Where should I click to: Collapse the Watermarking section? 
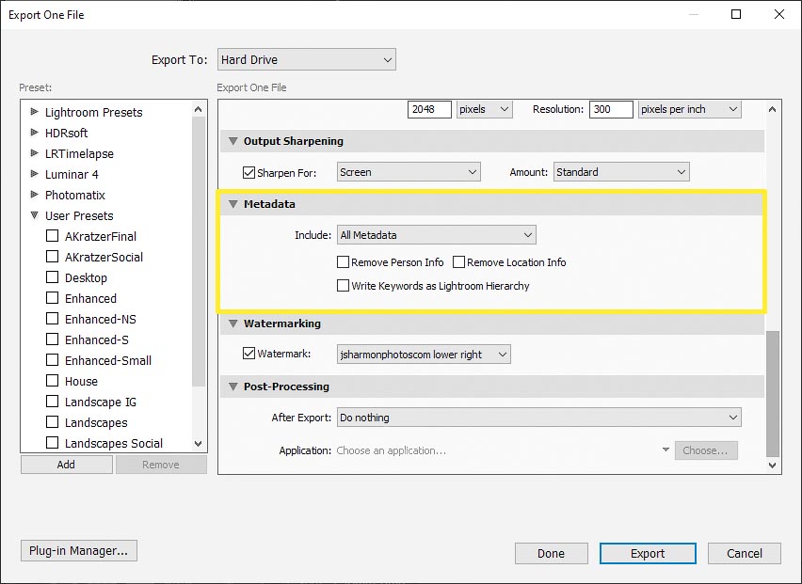233,324
